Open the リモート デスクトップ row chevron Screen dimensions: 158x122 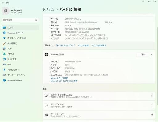coord(152,105)
